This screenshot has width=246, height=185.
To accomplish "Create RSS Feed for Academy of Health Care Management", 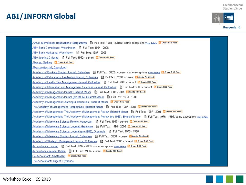I will pyautogui.click(x=148, y=82).
